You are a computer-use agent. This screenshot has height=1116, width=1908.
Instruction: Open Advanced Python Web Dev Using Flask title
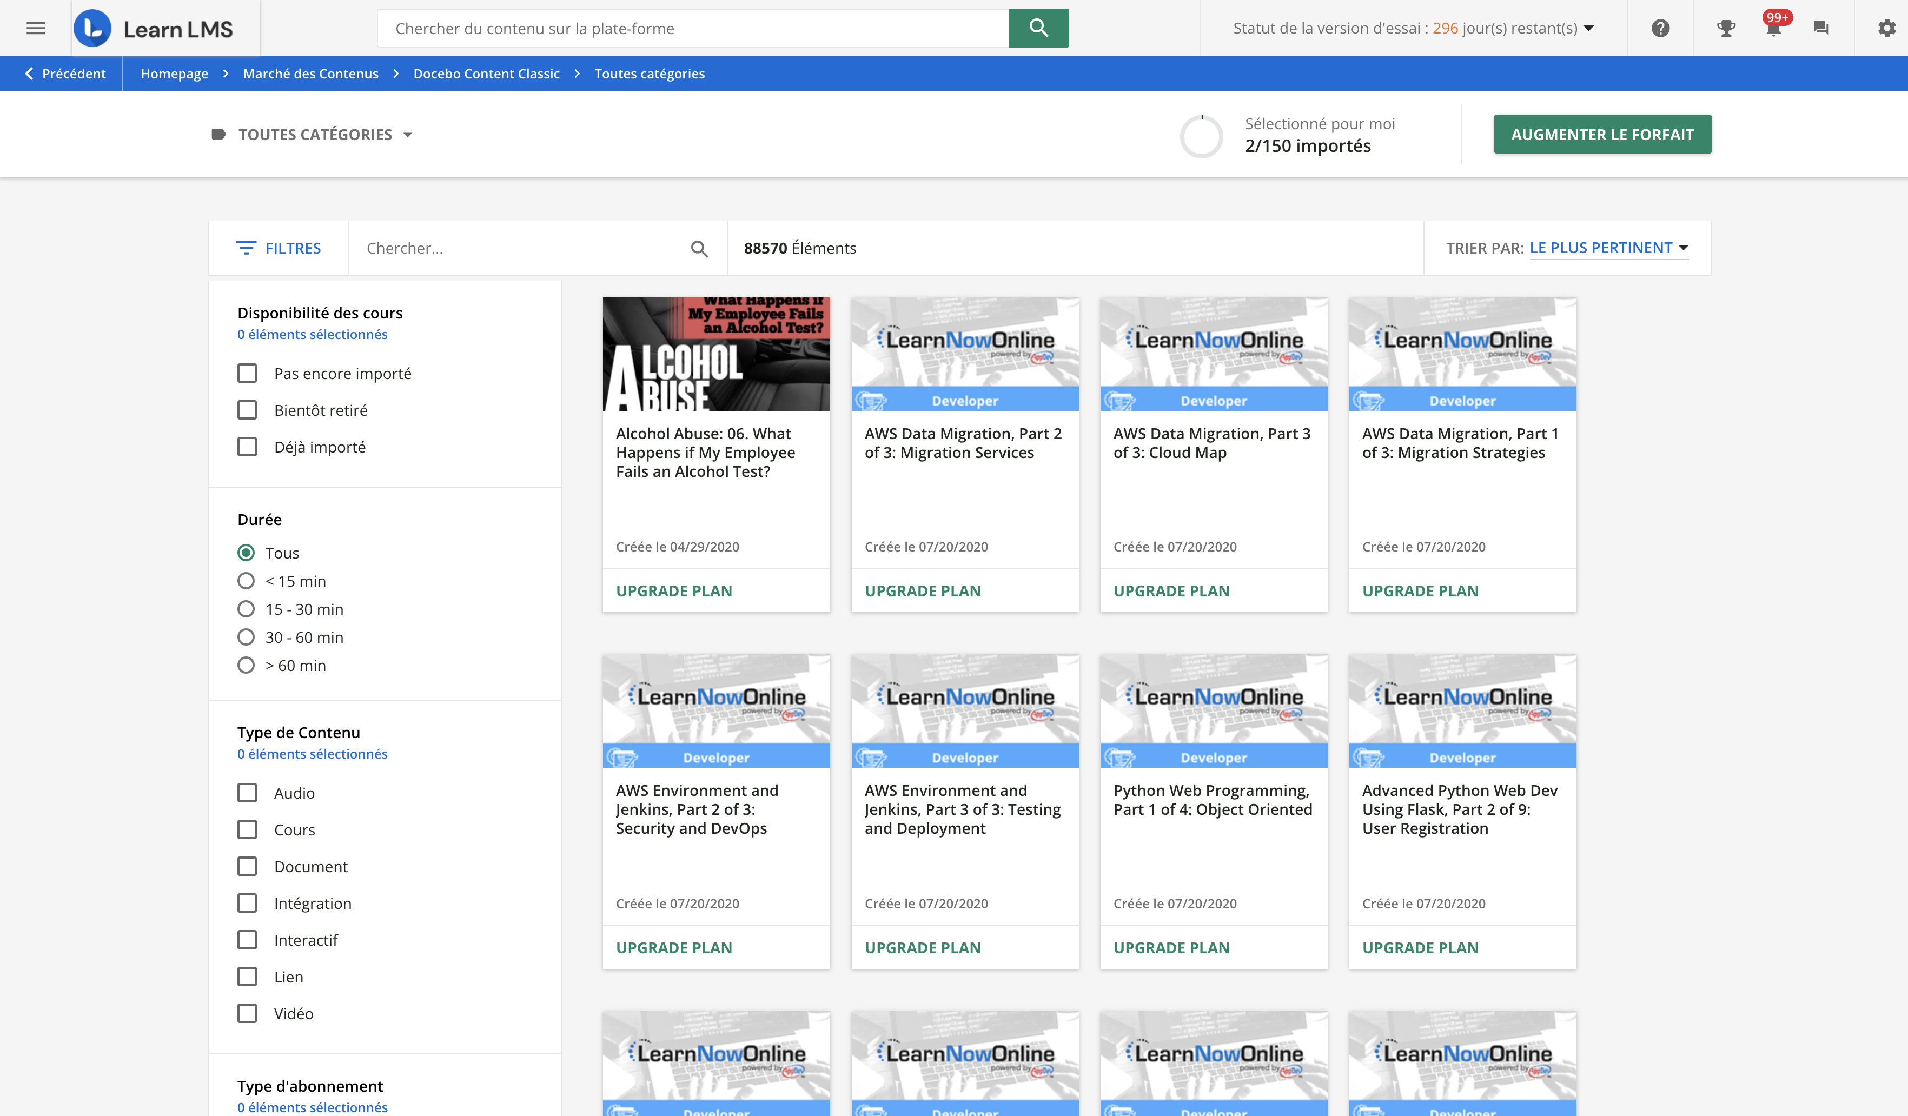pos(1460,809)
